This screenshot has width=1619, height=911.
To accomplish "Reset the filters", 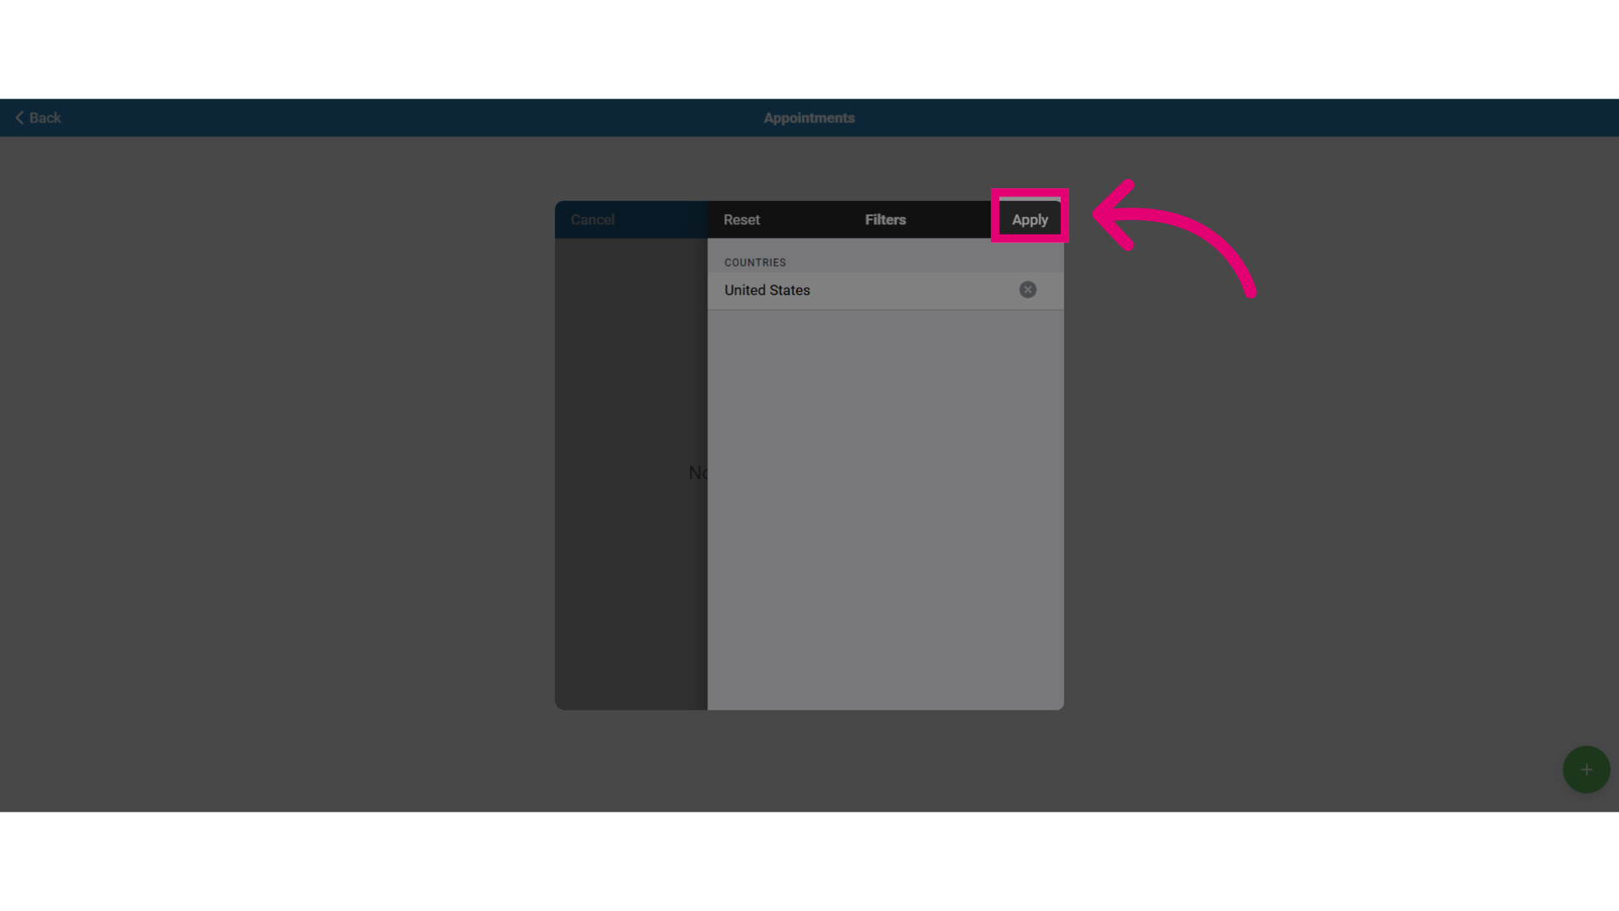I will pyautogui.click(x=741, y=219).
